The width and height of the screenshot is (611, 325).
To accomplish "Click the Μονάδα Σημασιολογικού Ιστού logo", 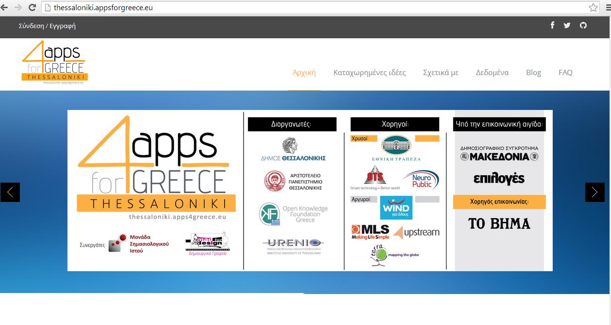I will tap(138, 243).
